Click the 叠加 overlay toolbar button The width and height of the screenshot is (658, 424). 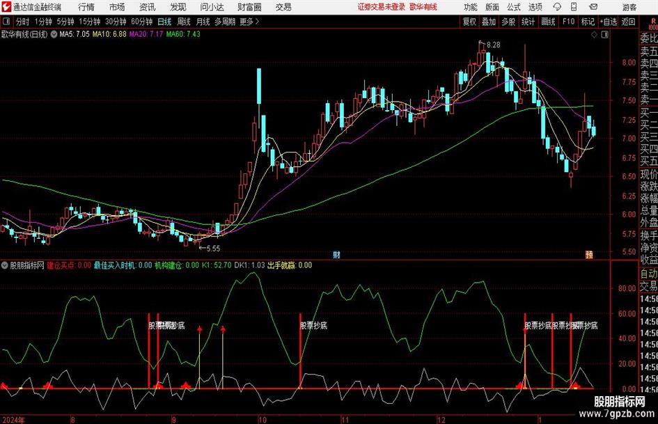[x=489, y=22]
